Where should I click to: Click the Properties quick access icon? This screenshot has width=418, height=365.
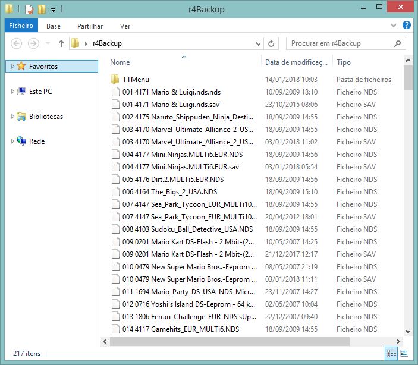pyautogui.click(x=29, y=10)
